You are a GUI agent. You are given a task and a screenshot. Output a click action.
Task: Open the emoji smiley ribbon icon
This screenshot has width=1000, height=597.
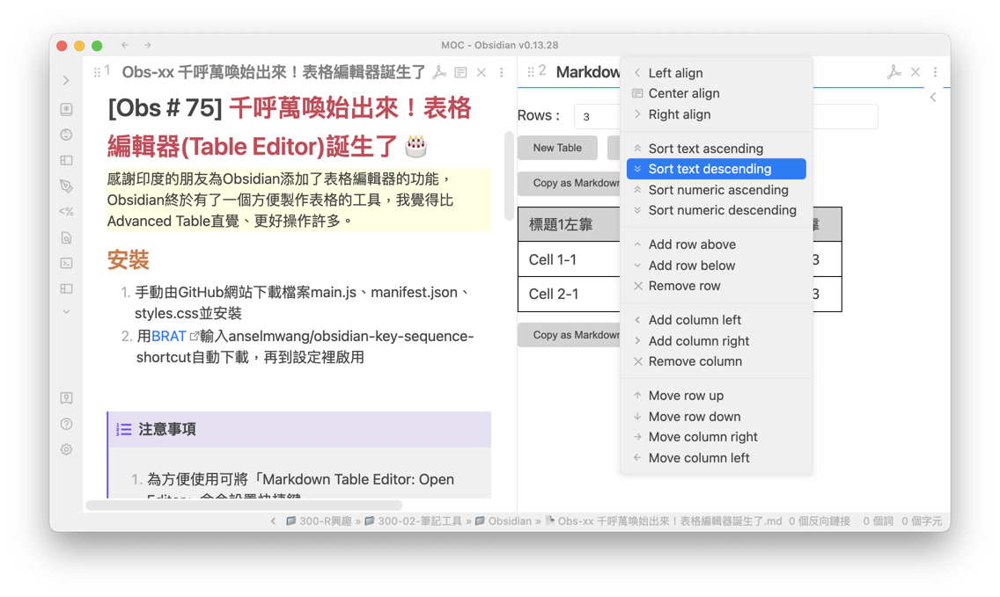pyautogui.click(x=66, y=135)
